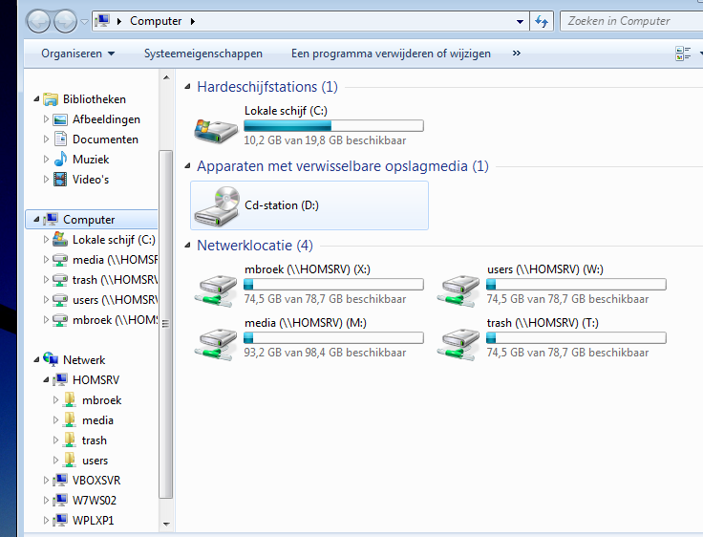The width and height of the screenshot is (703, 537).
Task: Collapse the Netwerklocatie group
Action: click(188, 245)
